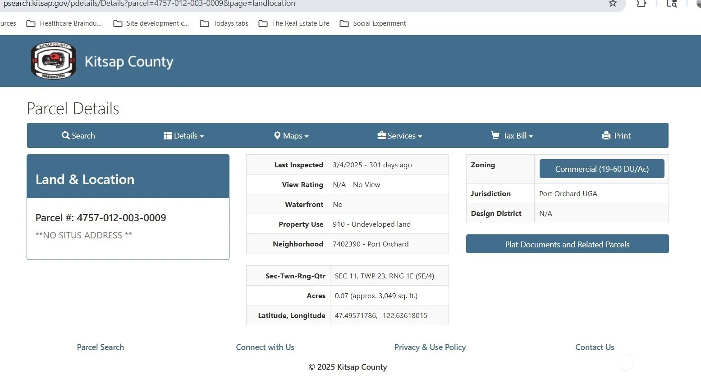Open the Healthcare Braindu... bookmarks folder
This screenshot has width=701, height=376.
pos(64,23)
